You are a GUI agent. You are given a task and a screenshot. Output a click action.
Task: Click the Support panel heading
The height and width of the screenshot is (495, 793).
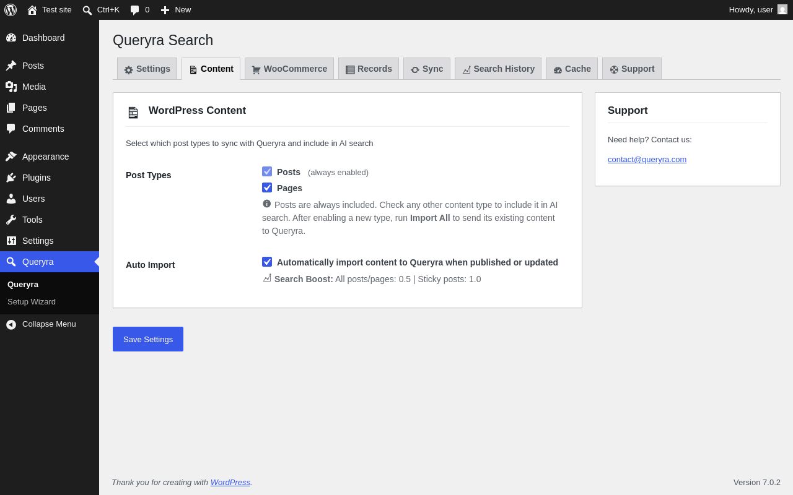tap(628, 110)
